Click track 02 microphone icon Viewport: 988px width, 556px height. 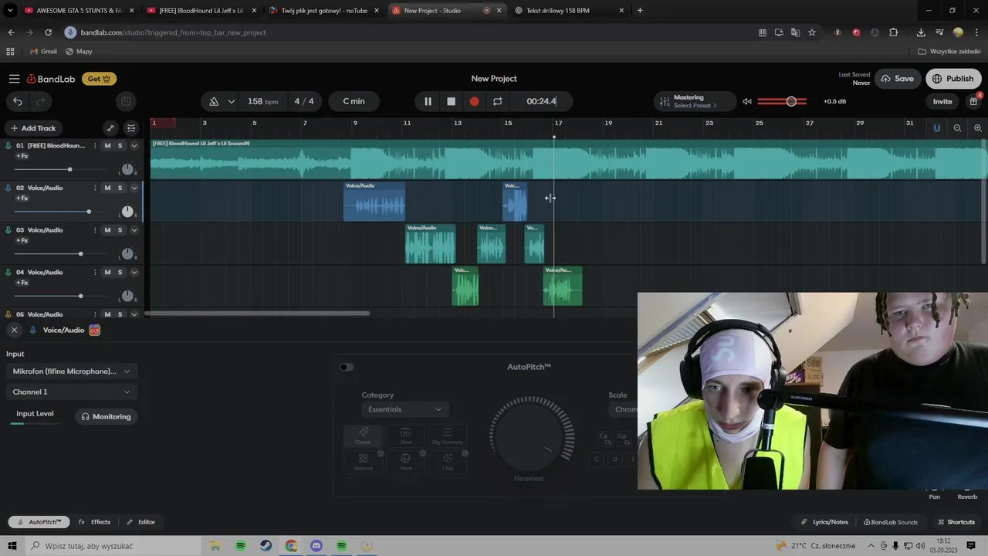point(8,188)
